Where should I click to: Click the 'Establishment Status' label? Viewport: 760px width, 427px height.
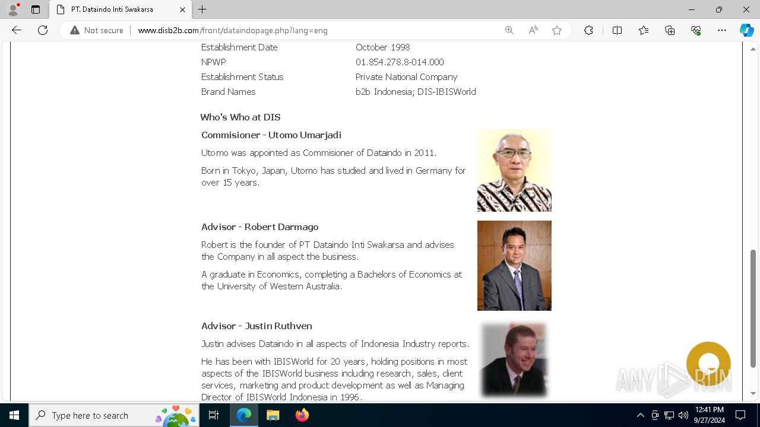tap(242, 77)
